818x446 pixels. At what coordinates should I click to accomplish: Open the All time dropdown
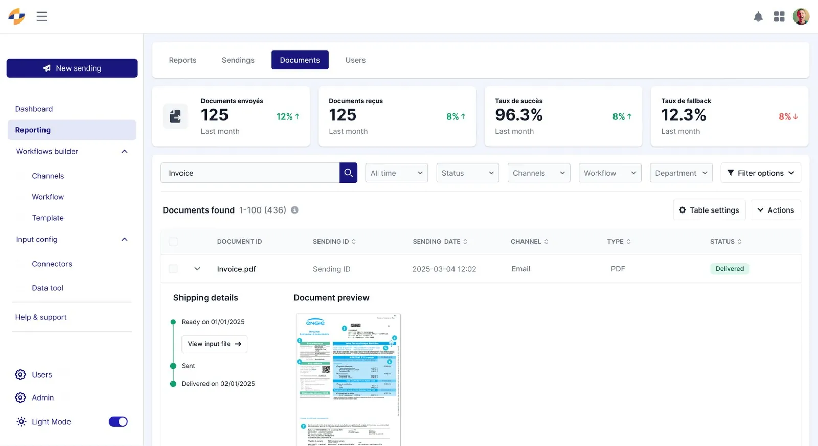[x=397, y=173]
